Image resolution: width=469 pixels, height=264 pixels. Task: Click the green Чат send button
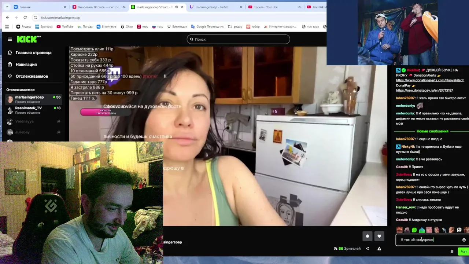click(464, 252)
